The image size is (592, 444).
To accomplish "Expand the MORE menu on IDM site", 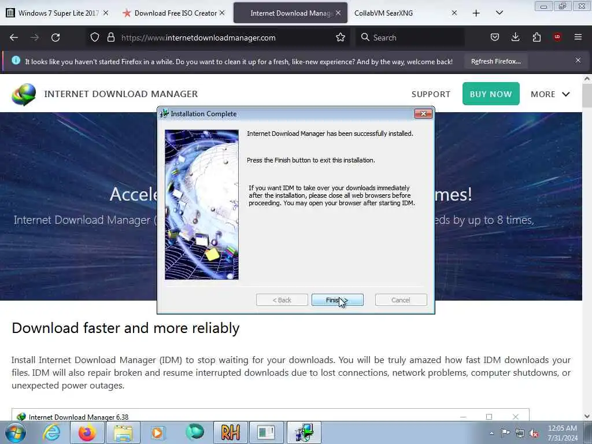I will point(550,94).
